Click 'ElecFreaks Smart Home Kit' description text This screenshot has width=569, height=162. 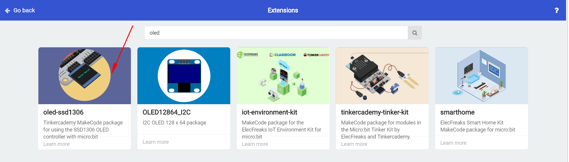[478, 126]
